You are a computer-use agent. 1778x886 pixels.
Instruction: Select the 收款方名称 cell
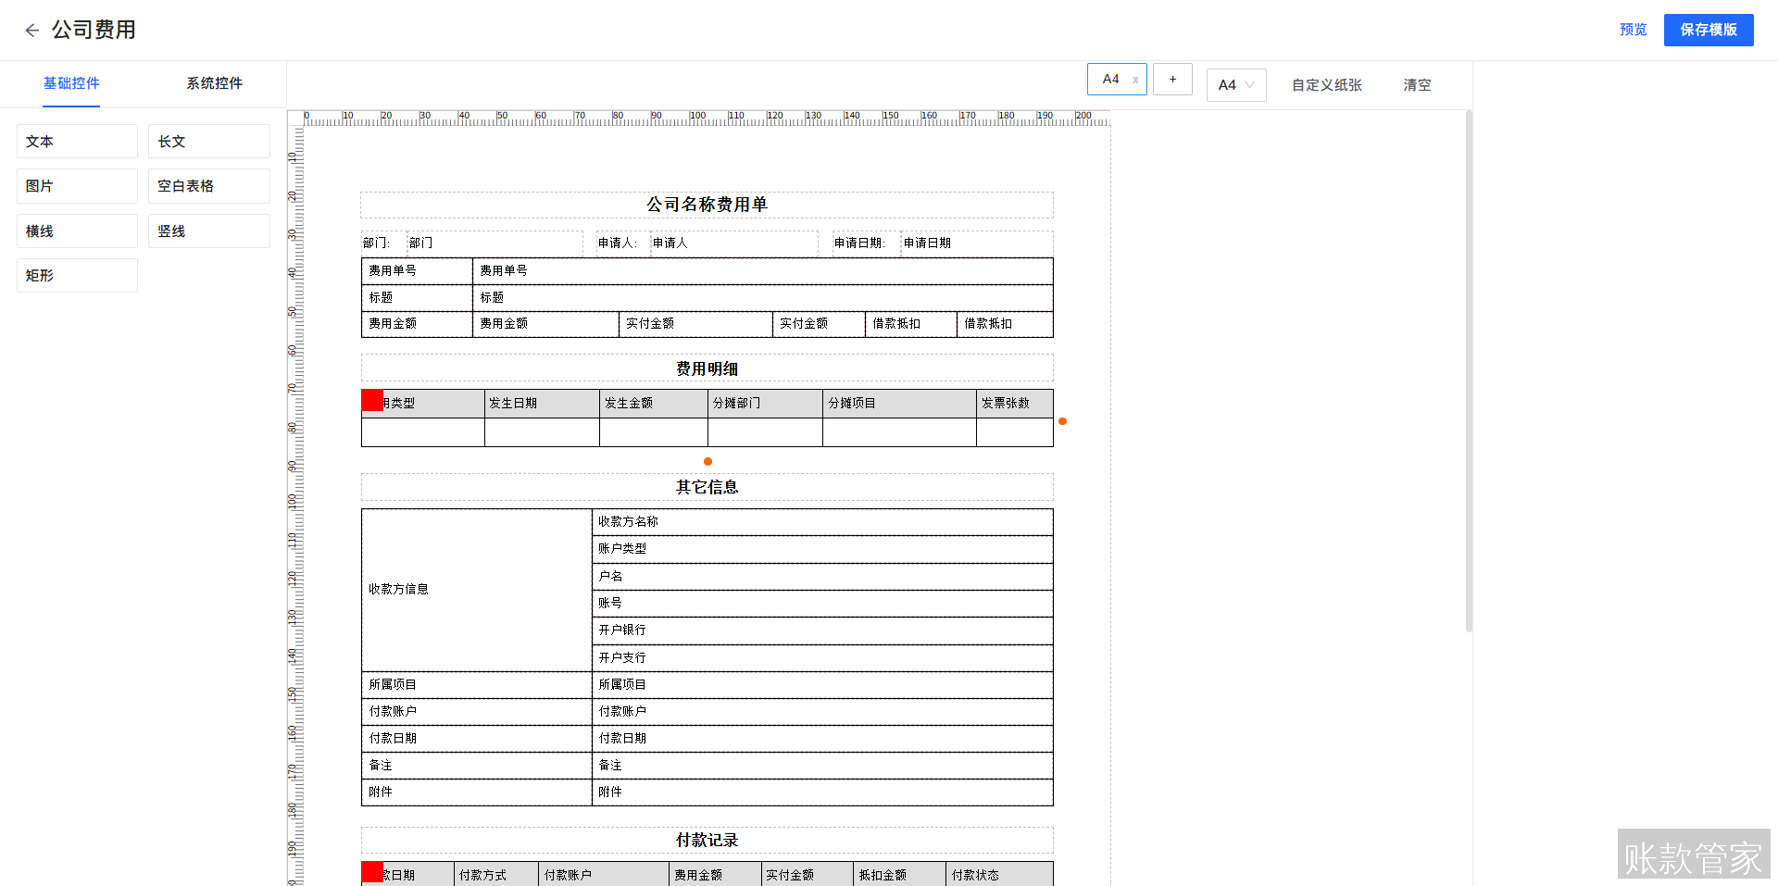click(x=822, y=522)
